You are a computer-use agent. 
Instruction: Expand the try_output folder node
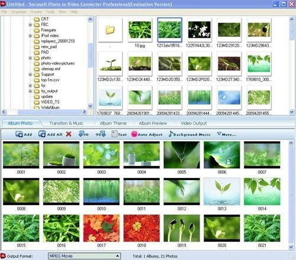30,91
